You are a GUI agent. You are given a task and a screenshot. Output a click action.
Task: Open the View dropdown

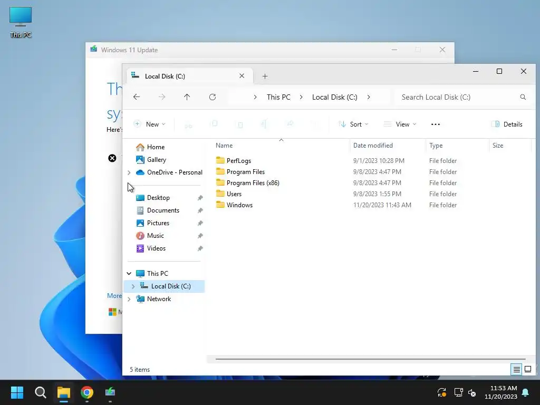click(400, 124)
